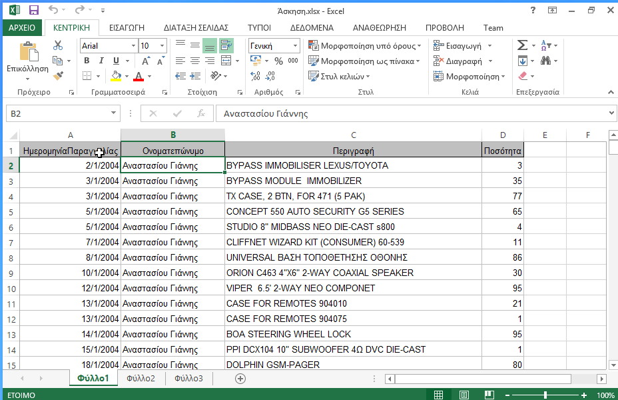Increase decimal places
Screen dimensions: 618x400
click(256, 76)
